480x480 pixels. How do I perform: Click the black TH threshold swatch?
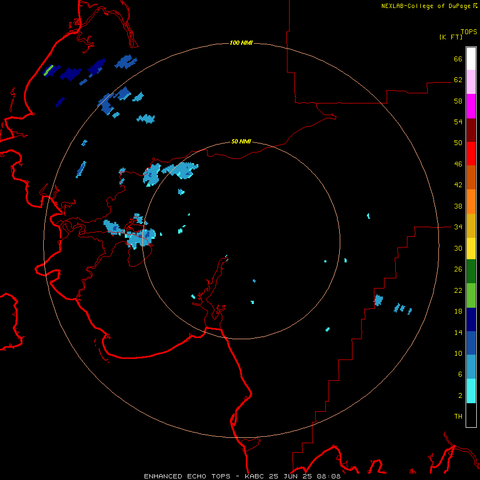(471, 415)
